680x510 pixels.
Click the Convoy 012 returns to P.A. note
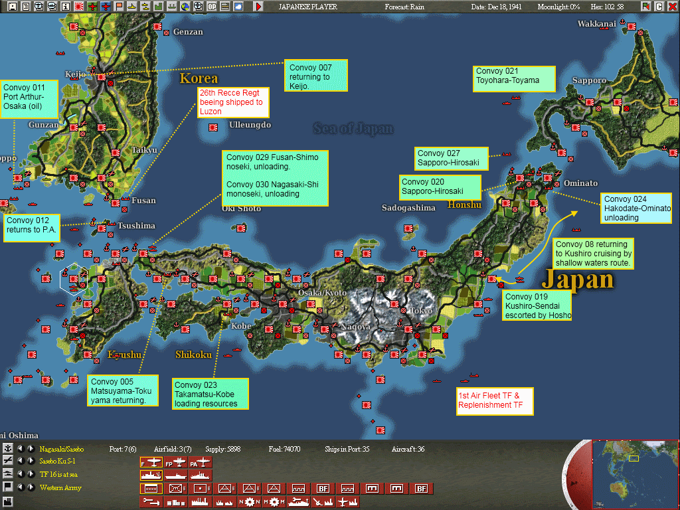32,227
